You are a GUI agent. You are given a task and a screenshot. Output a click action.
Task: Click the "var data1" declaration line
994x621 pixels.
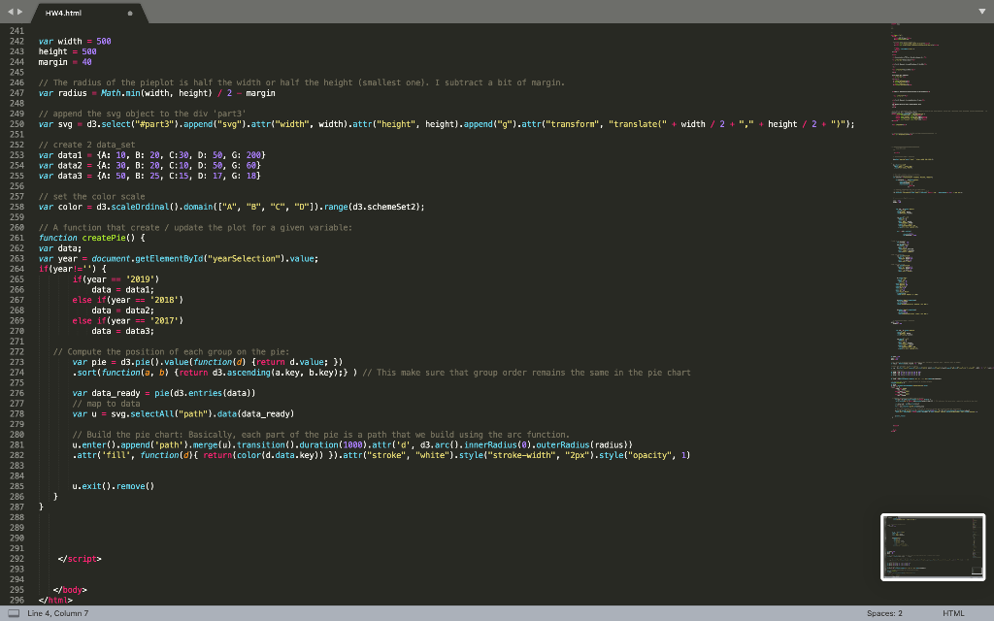[151, 155]
